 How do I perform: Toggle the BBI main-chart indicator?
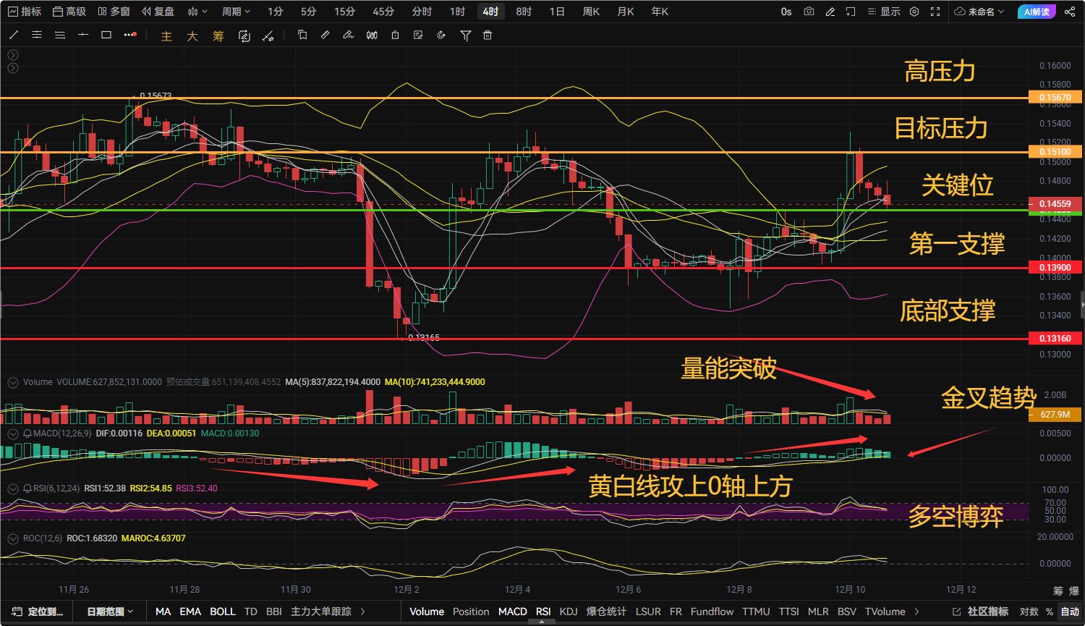pos(273,612)
